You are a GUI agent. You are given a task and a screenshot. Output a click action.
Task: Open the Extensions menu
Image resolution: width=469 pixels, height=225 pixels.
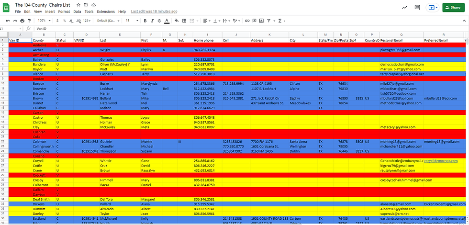click(x=106, y=11)
